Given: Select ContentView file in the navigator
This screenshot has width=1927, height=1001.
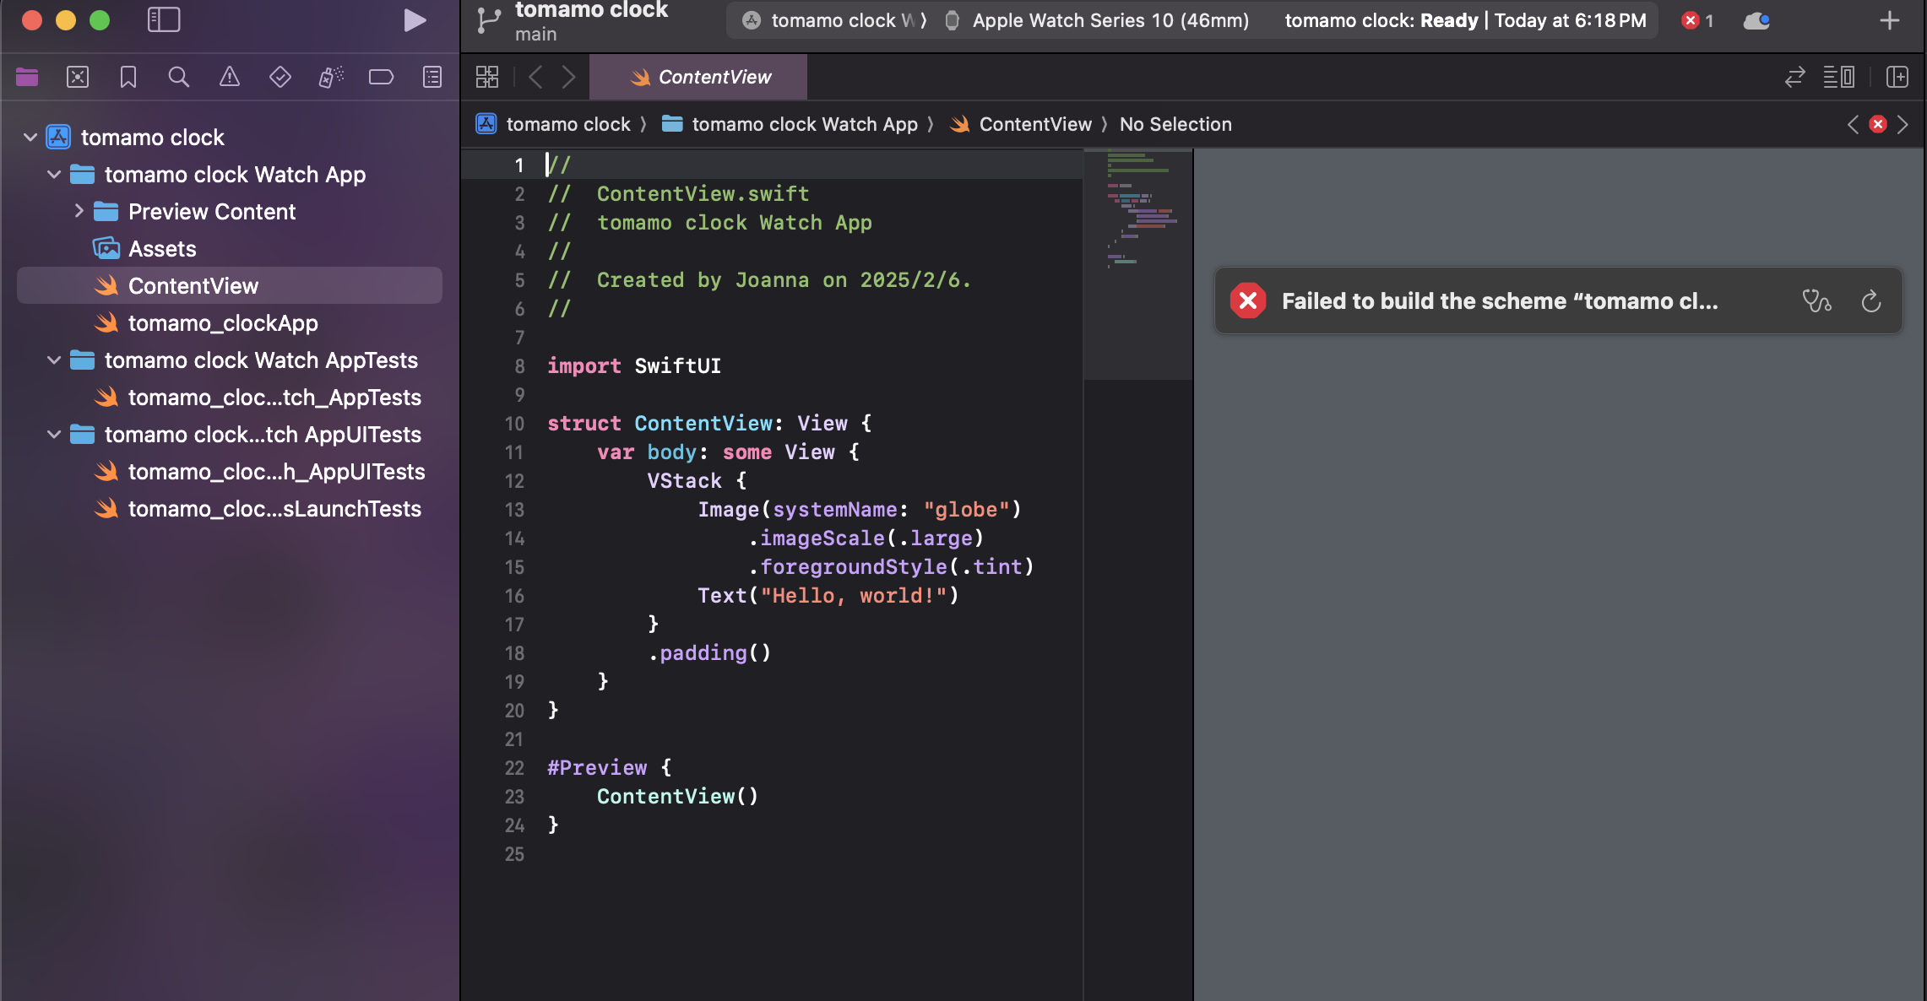Looking at the screenshot, I should tap(230, 285).
